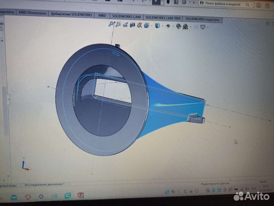This screenshot has width=274, height=206.
Task: Click the file and model search field
Action: pyautogui.click(x=225, y=4)
